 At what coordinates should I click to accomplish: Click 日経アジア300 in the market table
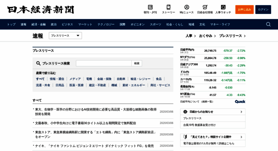pyautogui.click(x=189, y=64)
